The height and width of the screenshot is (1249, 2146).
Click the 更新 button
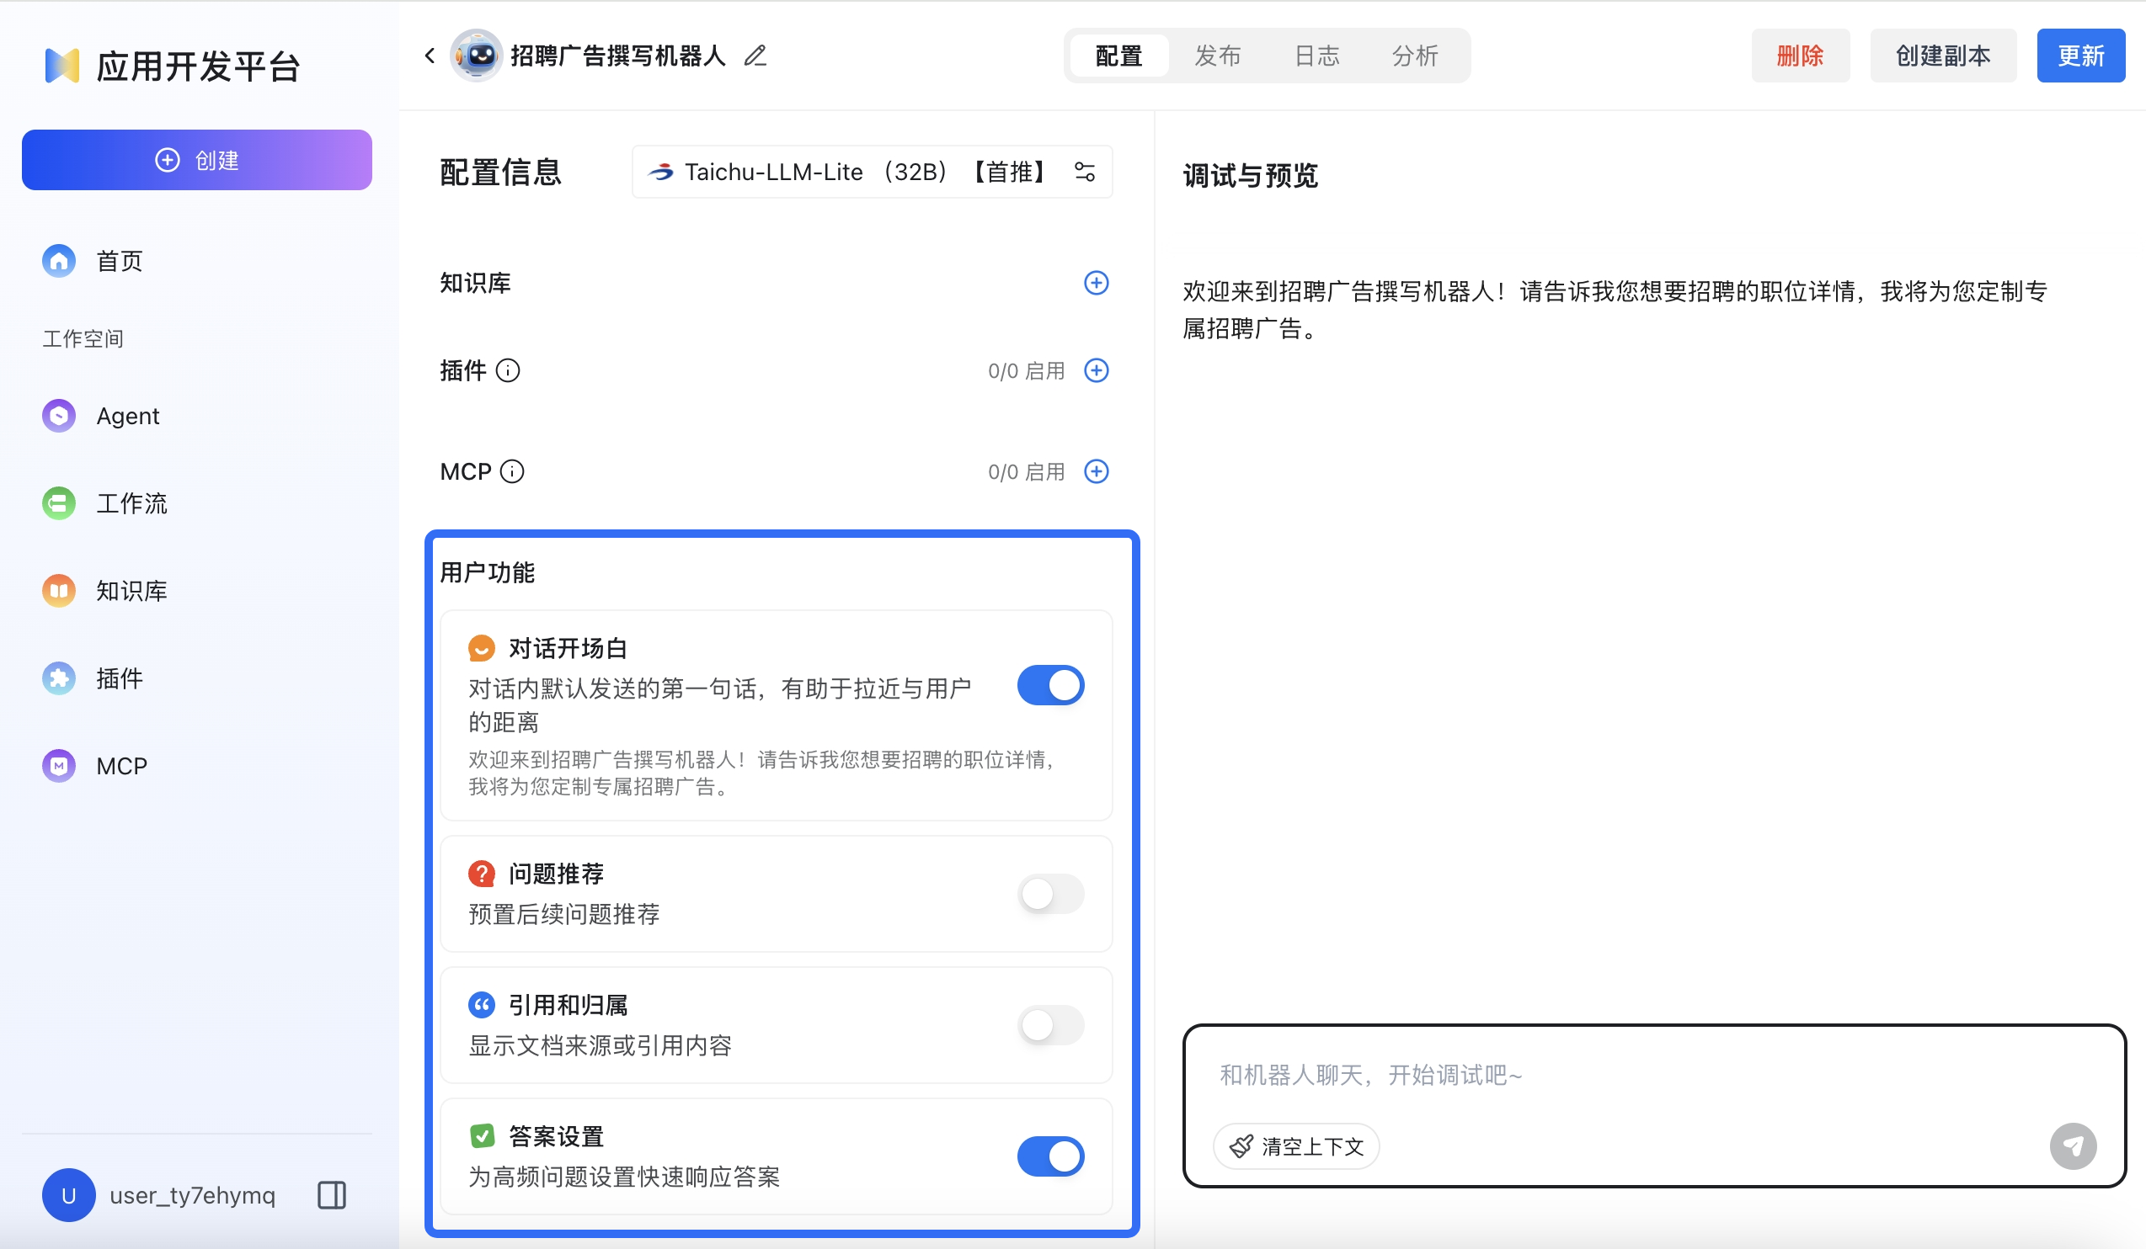2080,55
